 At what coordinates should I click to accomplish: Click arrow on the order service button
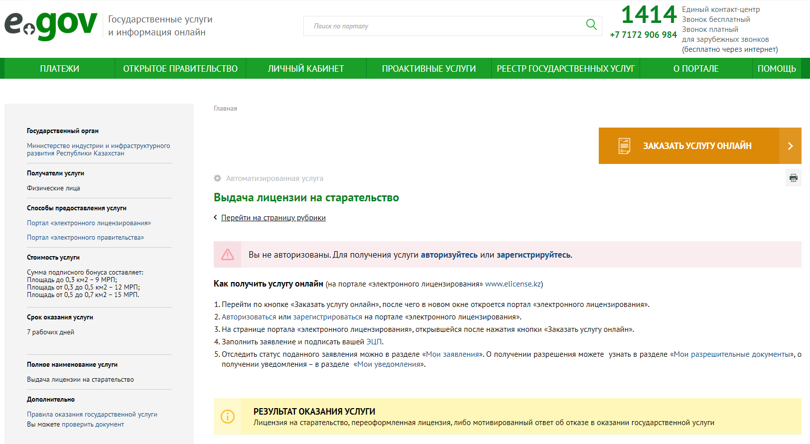pos(790,146)
